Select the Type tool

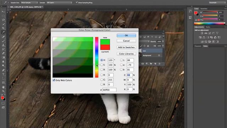click(3, 74)
